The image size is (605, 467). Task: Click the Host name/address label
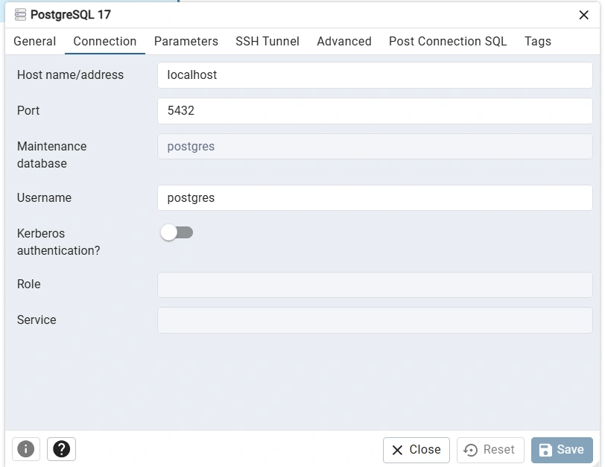[70, 74]
